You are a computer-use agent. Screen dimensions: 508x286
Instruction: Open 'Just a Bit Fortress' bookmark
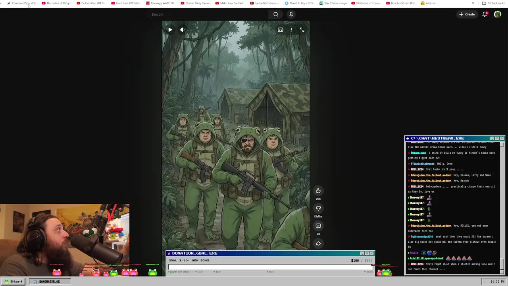point(265,3)
